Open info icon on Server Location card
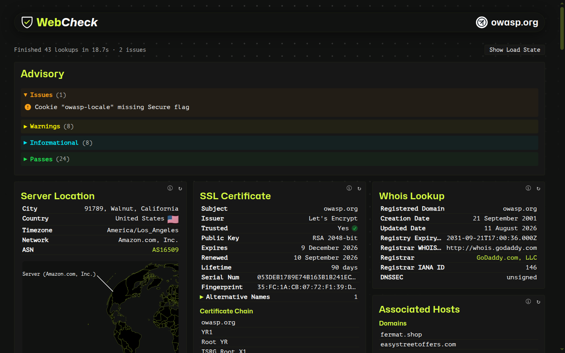565x353 pixels. pos(170,188)
